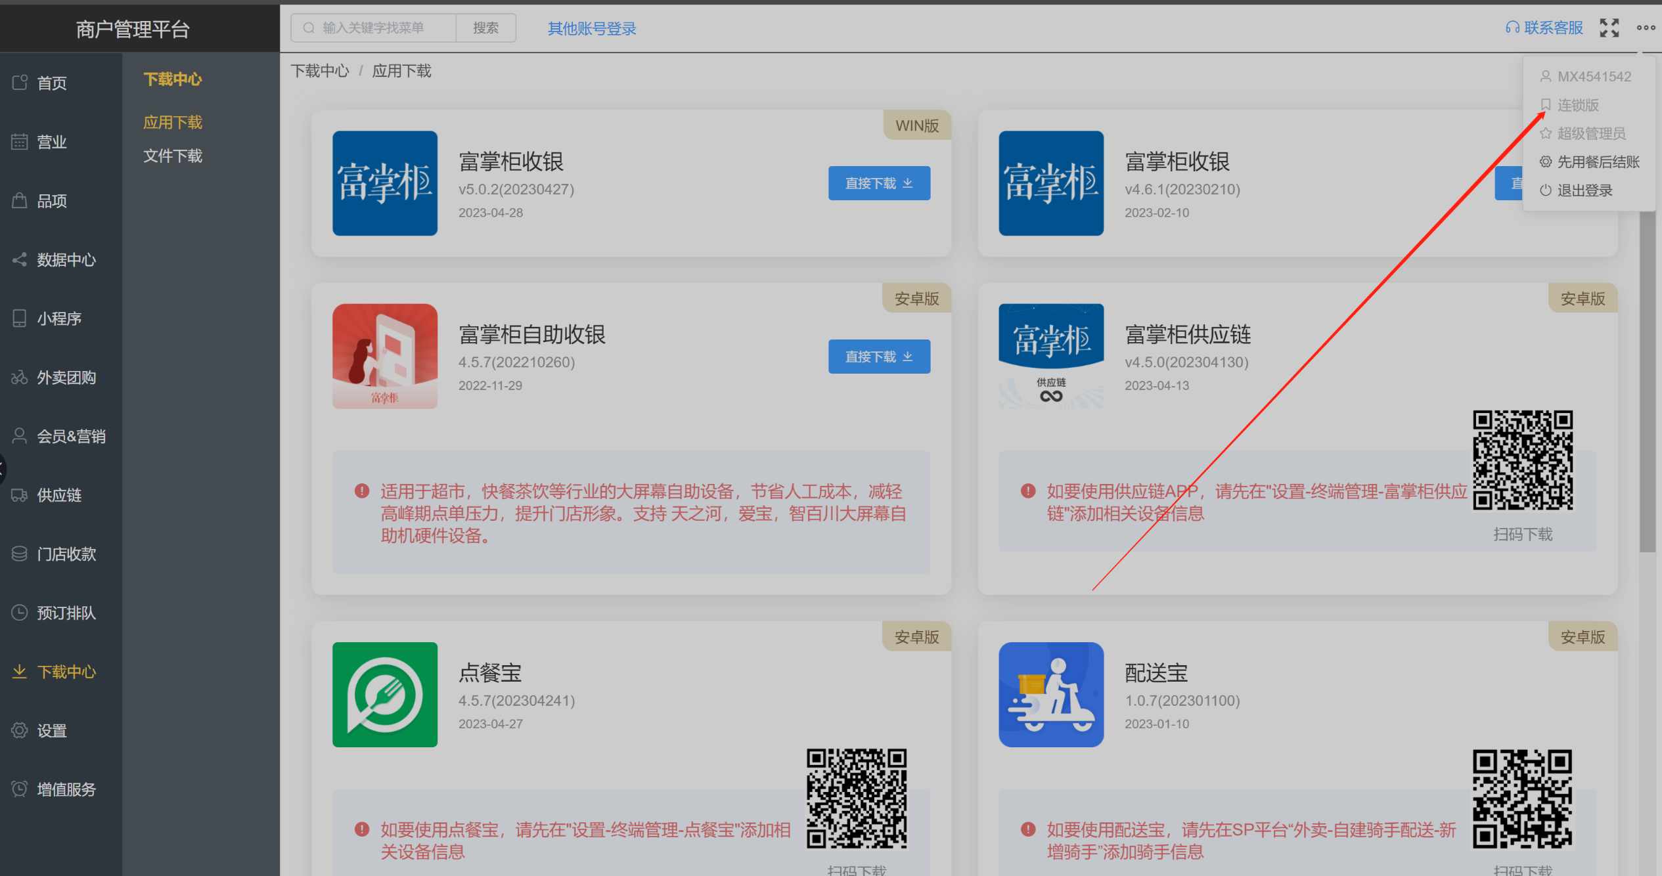This screenshot has width=1662, height=876.
Task: Click the 配送宝 QR code
Action: pos(1523,799)
